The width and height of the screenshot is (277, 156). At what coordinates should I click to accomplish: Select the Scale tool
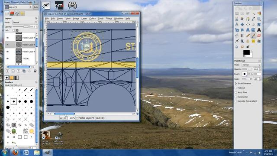click(x=237, y=30)
